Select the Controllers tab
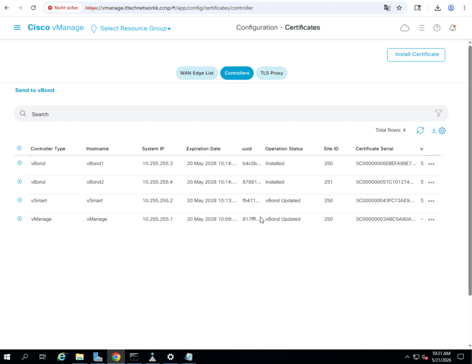 coord(237,73)
